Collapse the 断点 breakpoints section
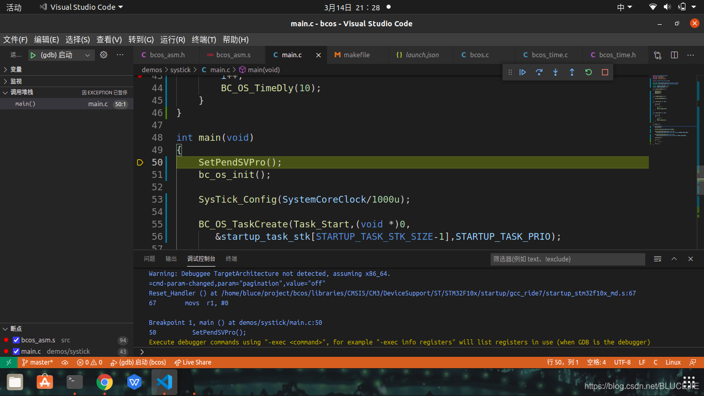704x396 pixels. [66, 328]
